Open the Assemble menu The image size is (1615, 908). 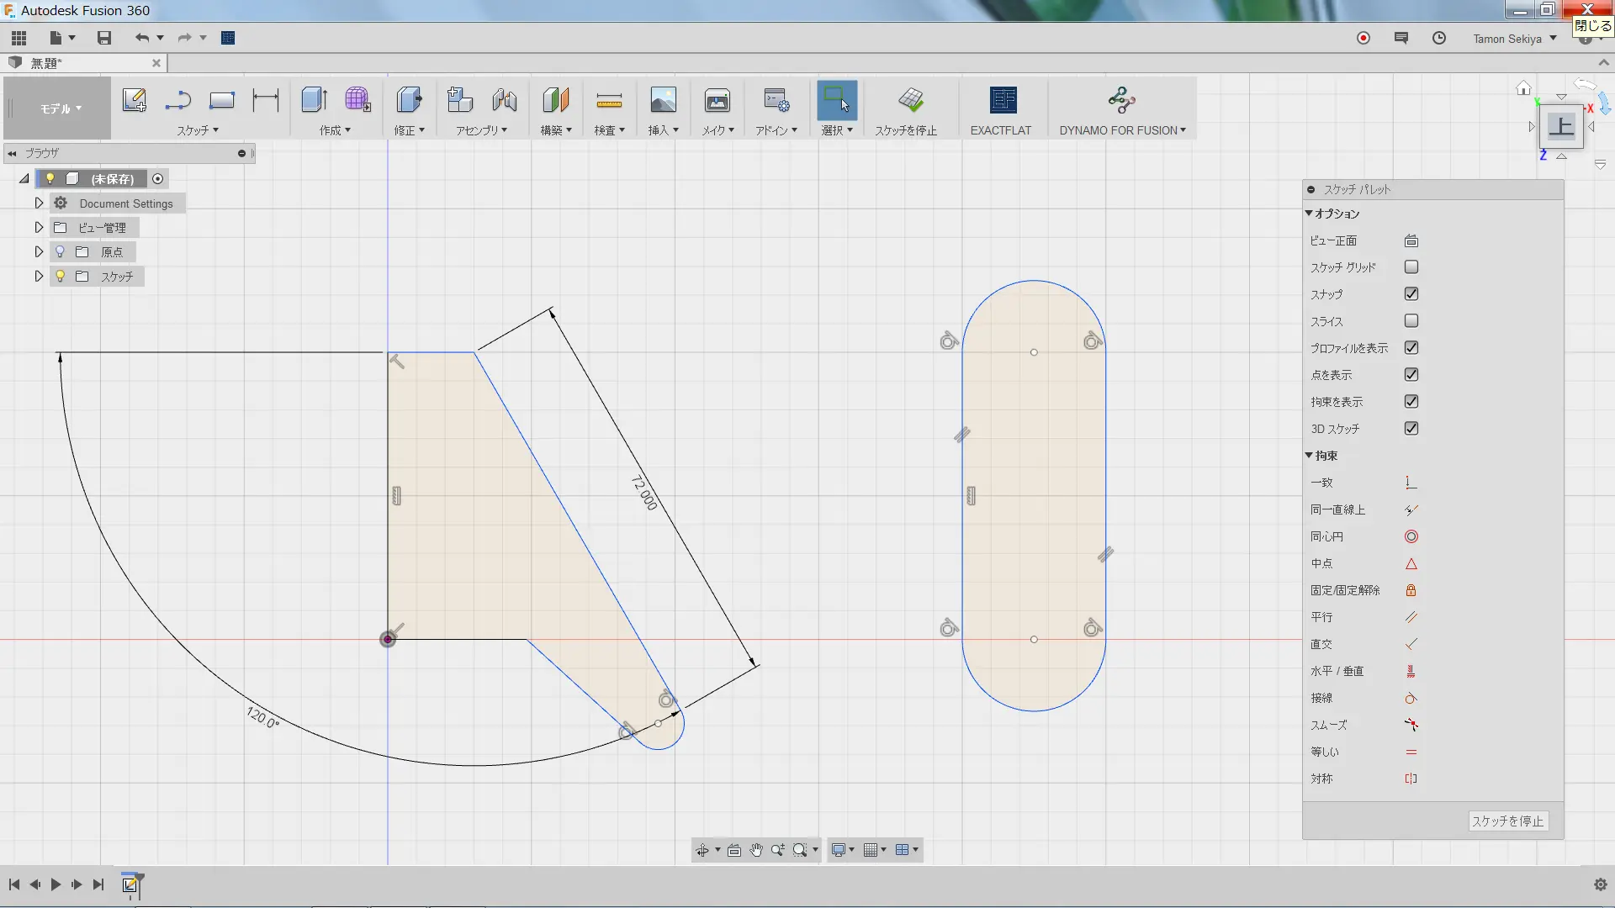point(481,129)
